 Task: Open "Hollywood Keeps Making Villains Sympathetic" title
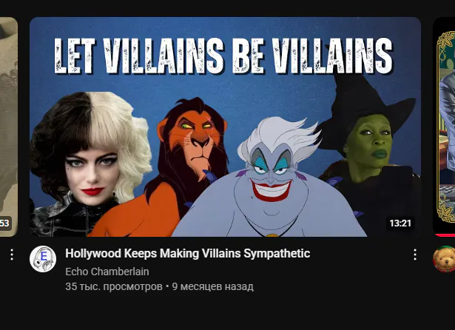pyautogui.click(x=187, y=253)
